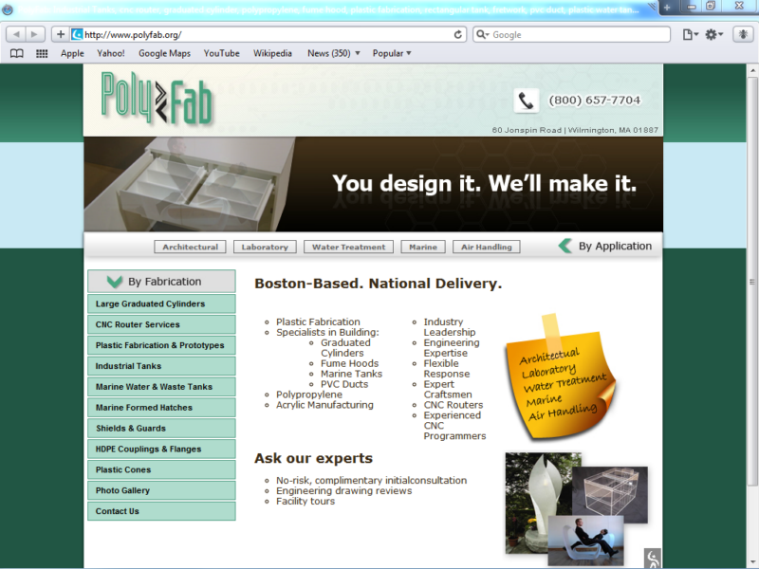Open Plastic Fabrication & Prototypes menu item

click(x=161, y=345)
